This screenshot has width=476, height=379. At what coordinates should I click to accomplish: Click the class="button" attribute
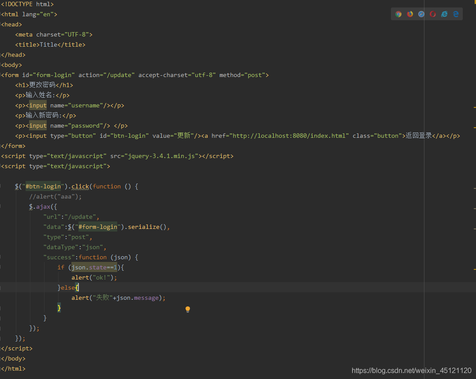pyautogui.click(x=377, y=136)
